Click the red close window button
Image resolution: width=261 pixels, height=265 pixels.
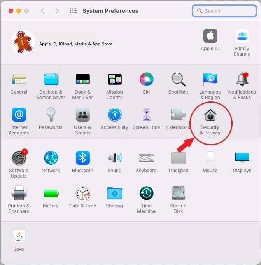tap(11, 11)
